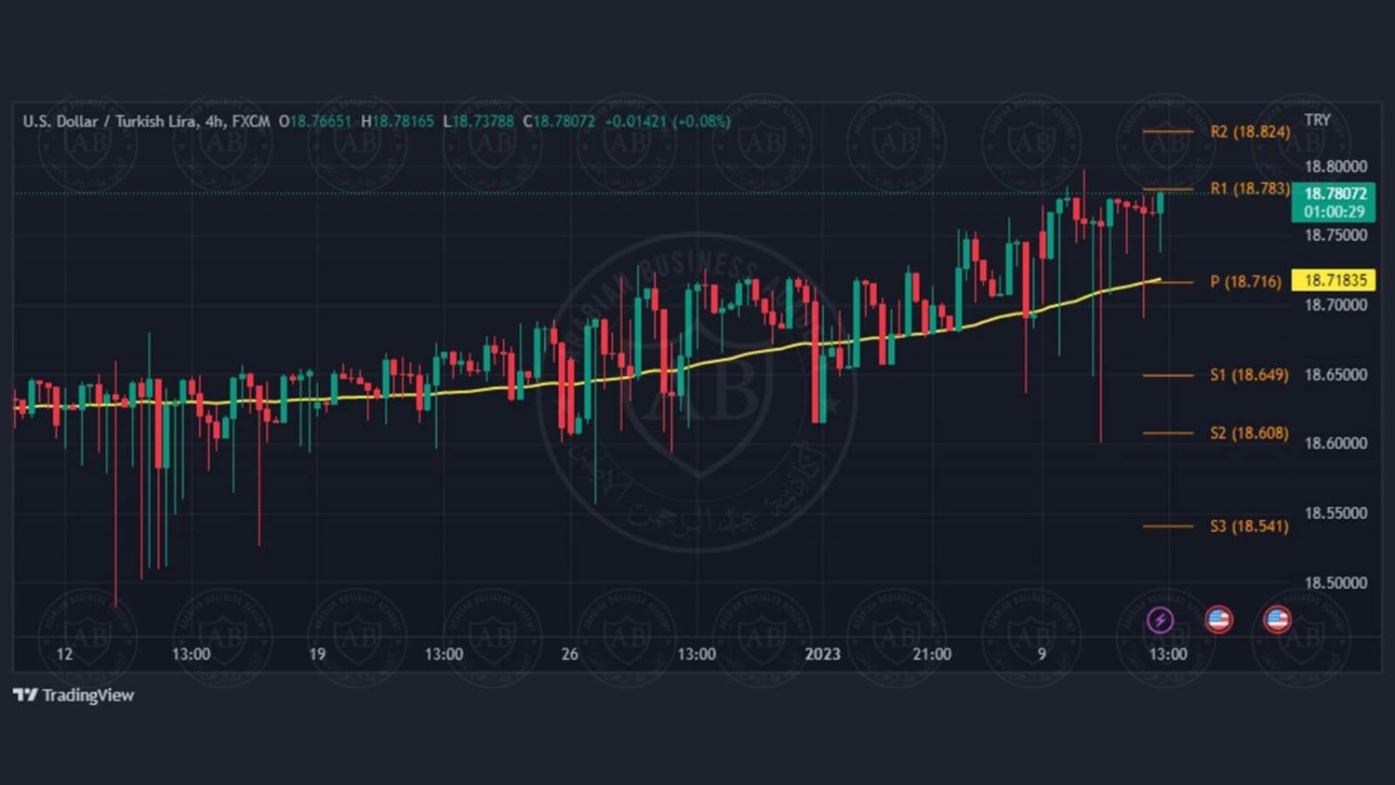Click the 18.75000 price axis label

(1335, 235)
